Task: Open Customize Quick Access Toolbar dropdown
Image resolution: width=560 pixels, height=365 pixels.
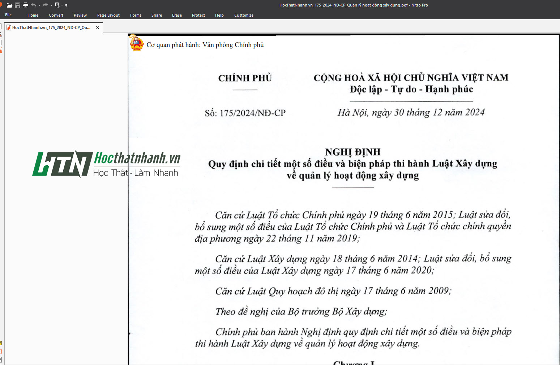Action: click(67, 5)
